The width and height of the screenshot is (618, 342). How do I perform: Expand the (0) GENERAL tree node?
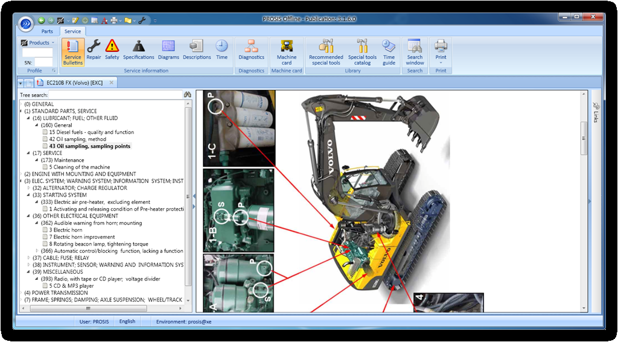(21, 104)
